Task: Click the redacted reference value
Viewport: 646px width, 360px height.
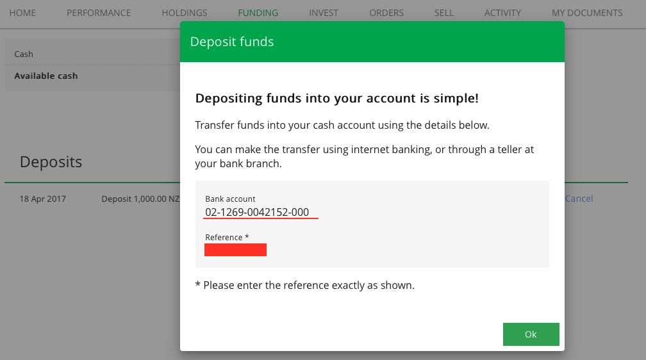Action: (235, 250)
